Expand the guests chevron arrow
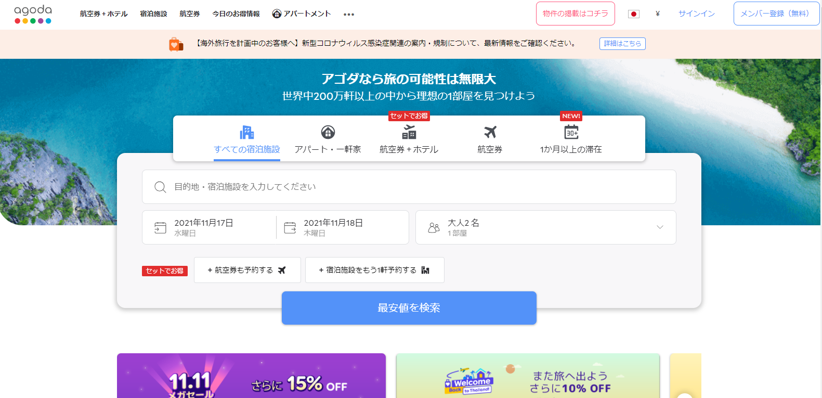 coord(660,227)
